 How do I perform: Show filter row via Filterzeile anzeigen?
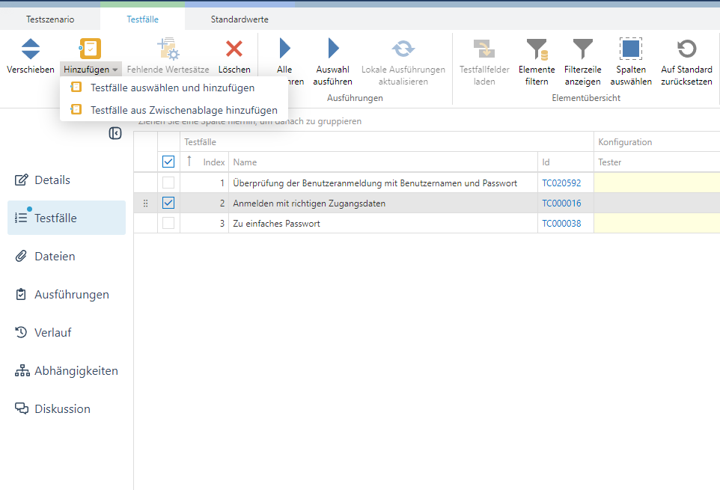(582, 49)
